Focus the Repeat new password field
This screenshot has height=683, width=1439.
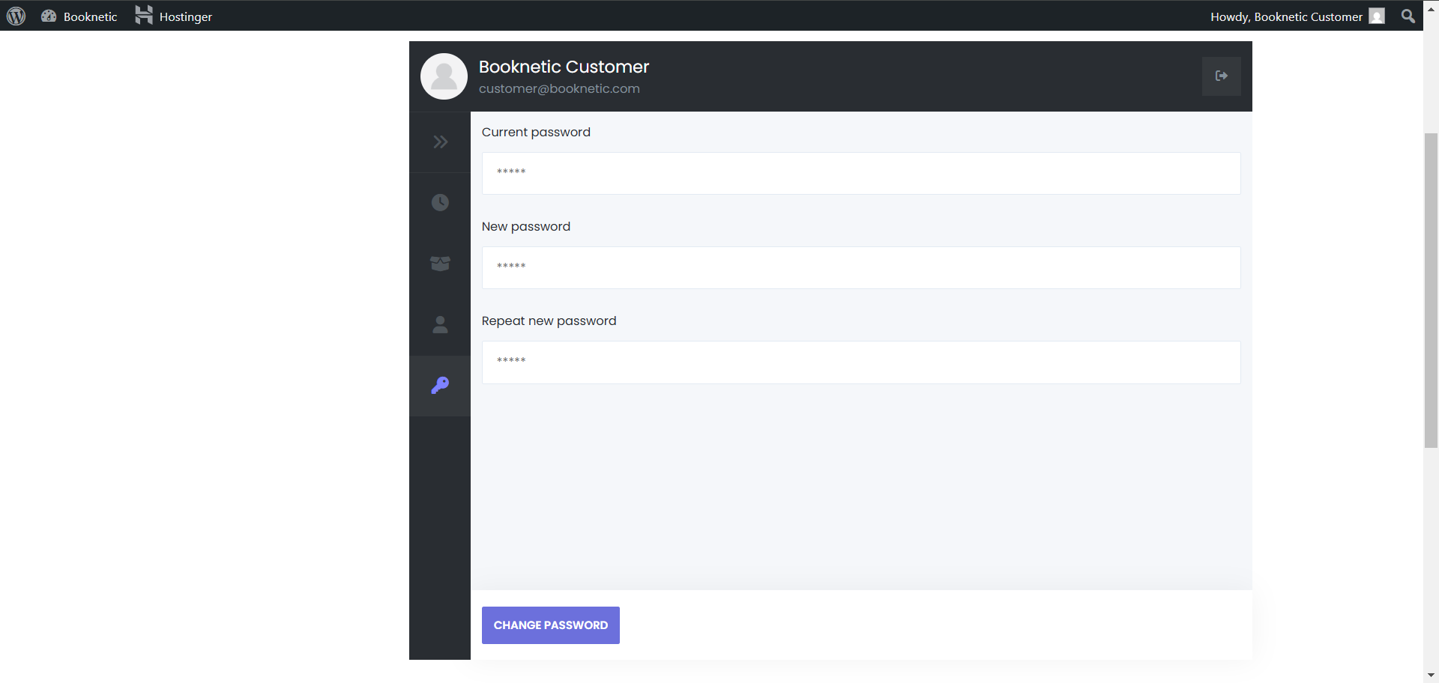coord(861,362)
